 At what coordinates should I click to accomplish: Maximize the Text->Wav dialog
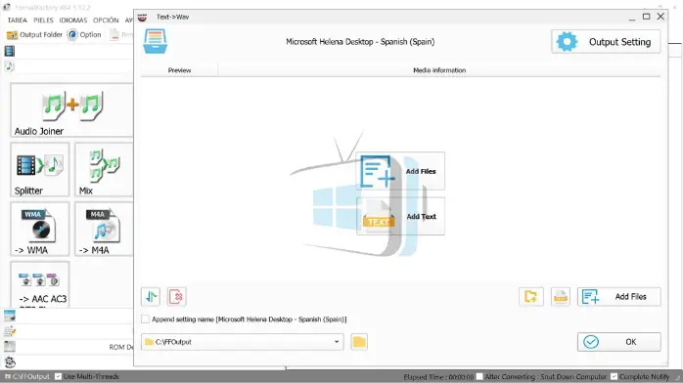pos(647,17)
